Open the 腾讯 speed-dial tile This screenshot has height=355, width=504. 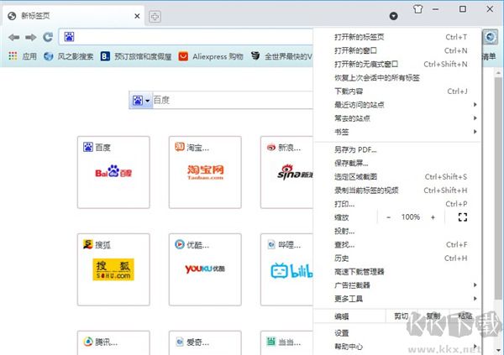click(113, 342)
